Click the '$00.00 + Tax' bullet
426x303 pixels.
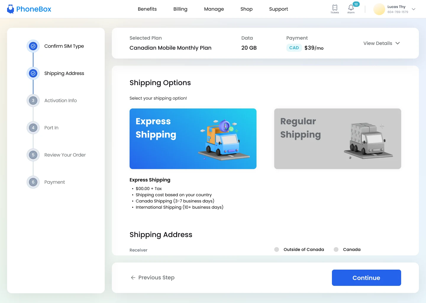[149, 189]
